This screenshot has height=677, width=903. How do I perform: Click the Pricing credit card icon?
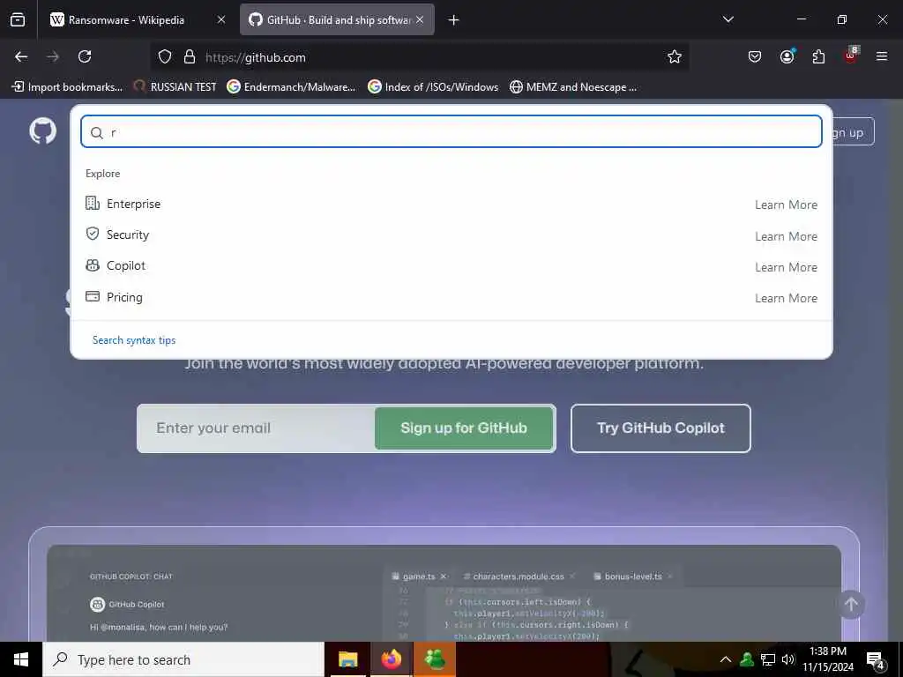92,296
